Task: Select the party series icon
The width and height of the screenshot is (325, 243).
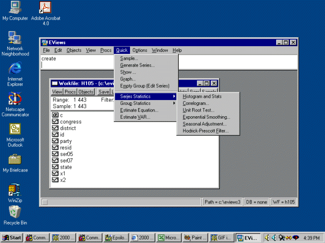Action: [55, 142]
